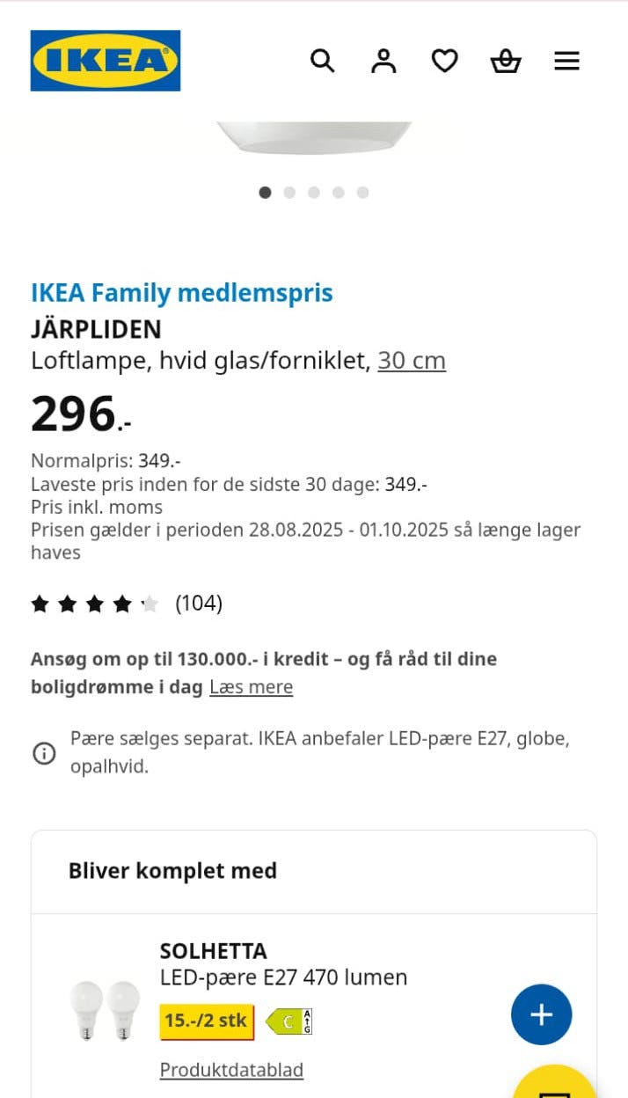Select the last carousel image dot
628x1098 pixels.
tap(363, 192)
